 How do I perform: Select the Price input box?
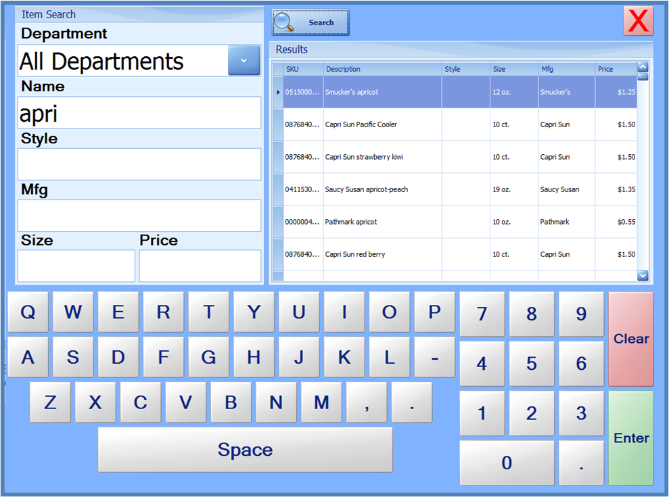(200, 266)
